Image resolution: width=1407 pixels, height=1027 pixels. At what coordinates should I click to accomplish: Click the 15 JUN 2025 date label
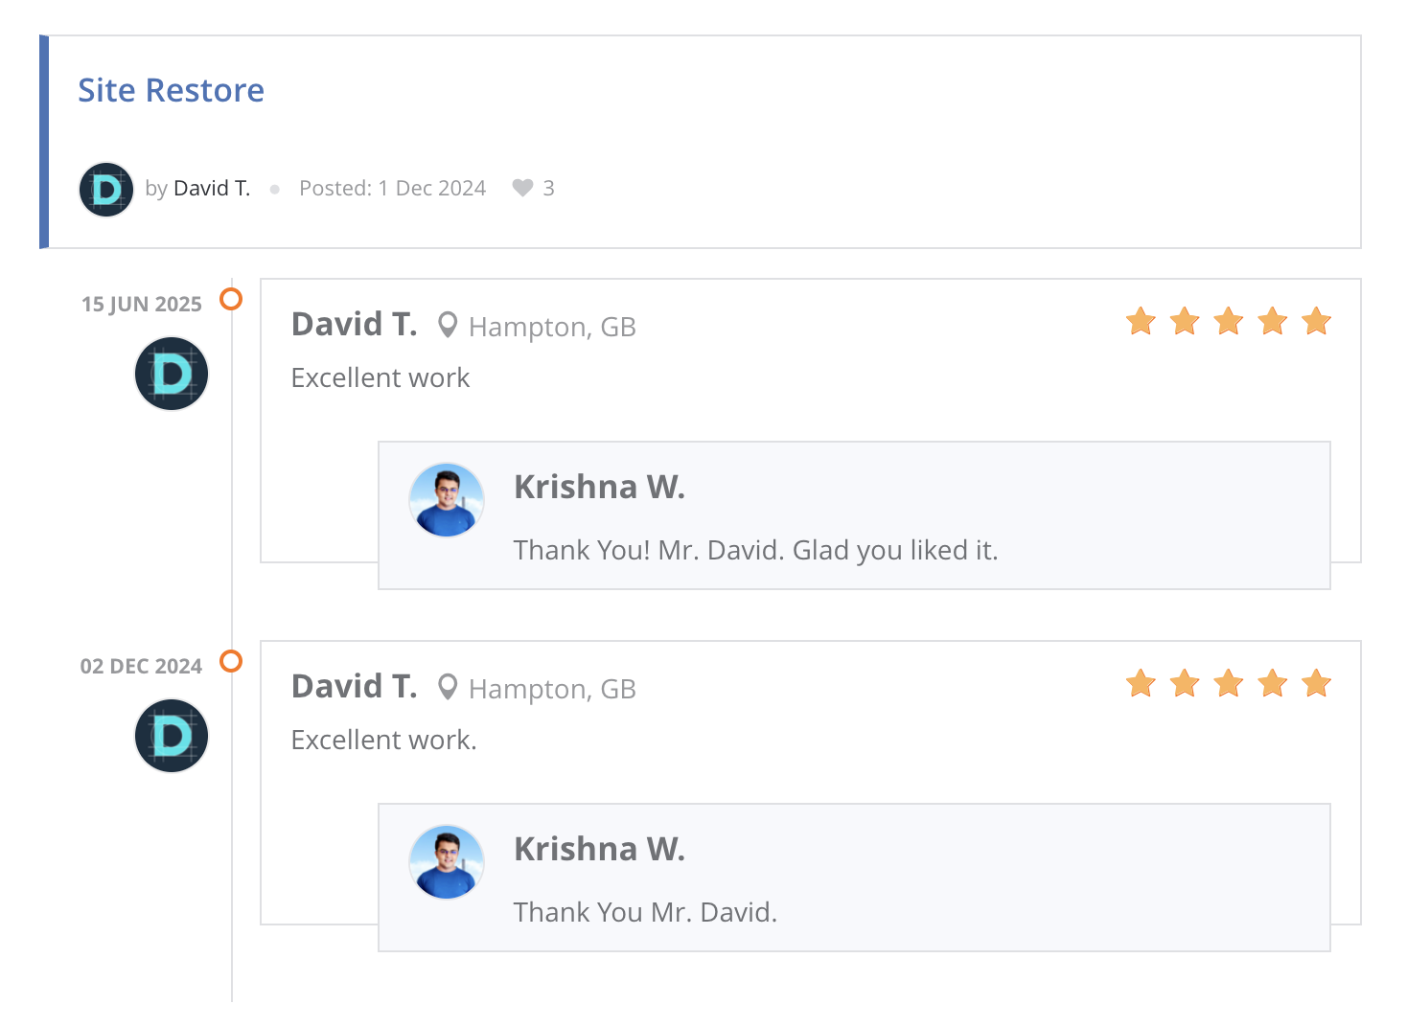[x=142, y=305]
